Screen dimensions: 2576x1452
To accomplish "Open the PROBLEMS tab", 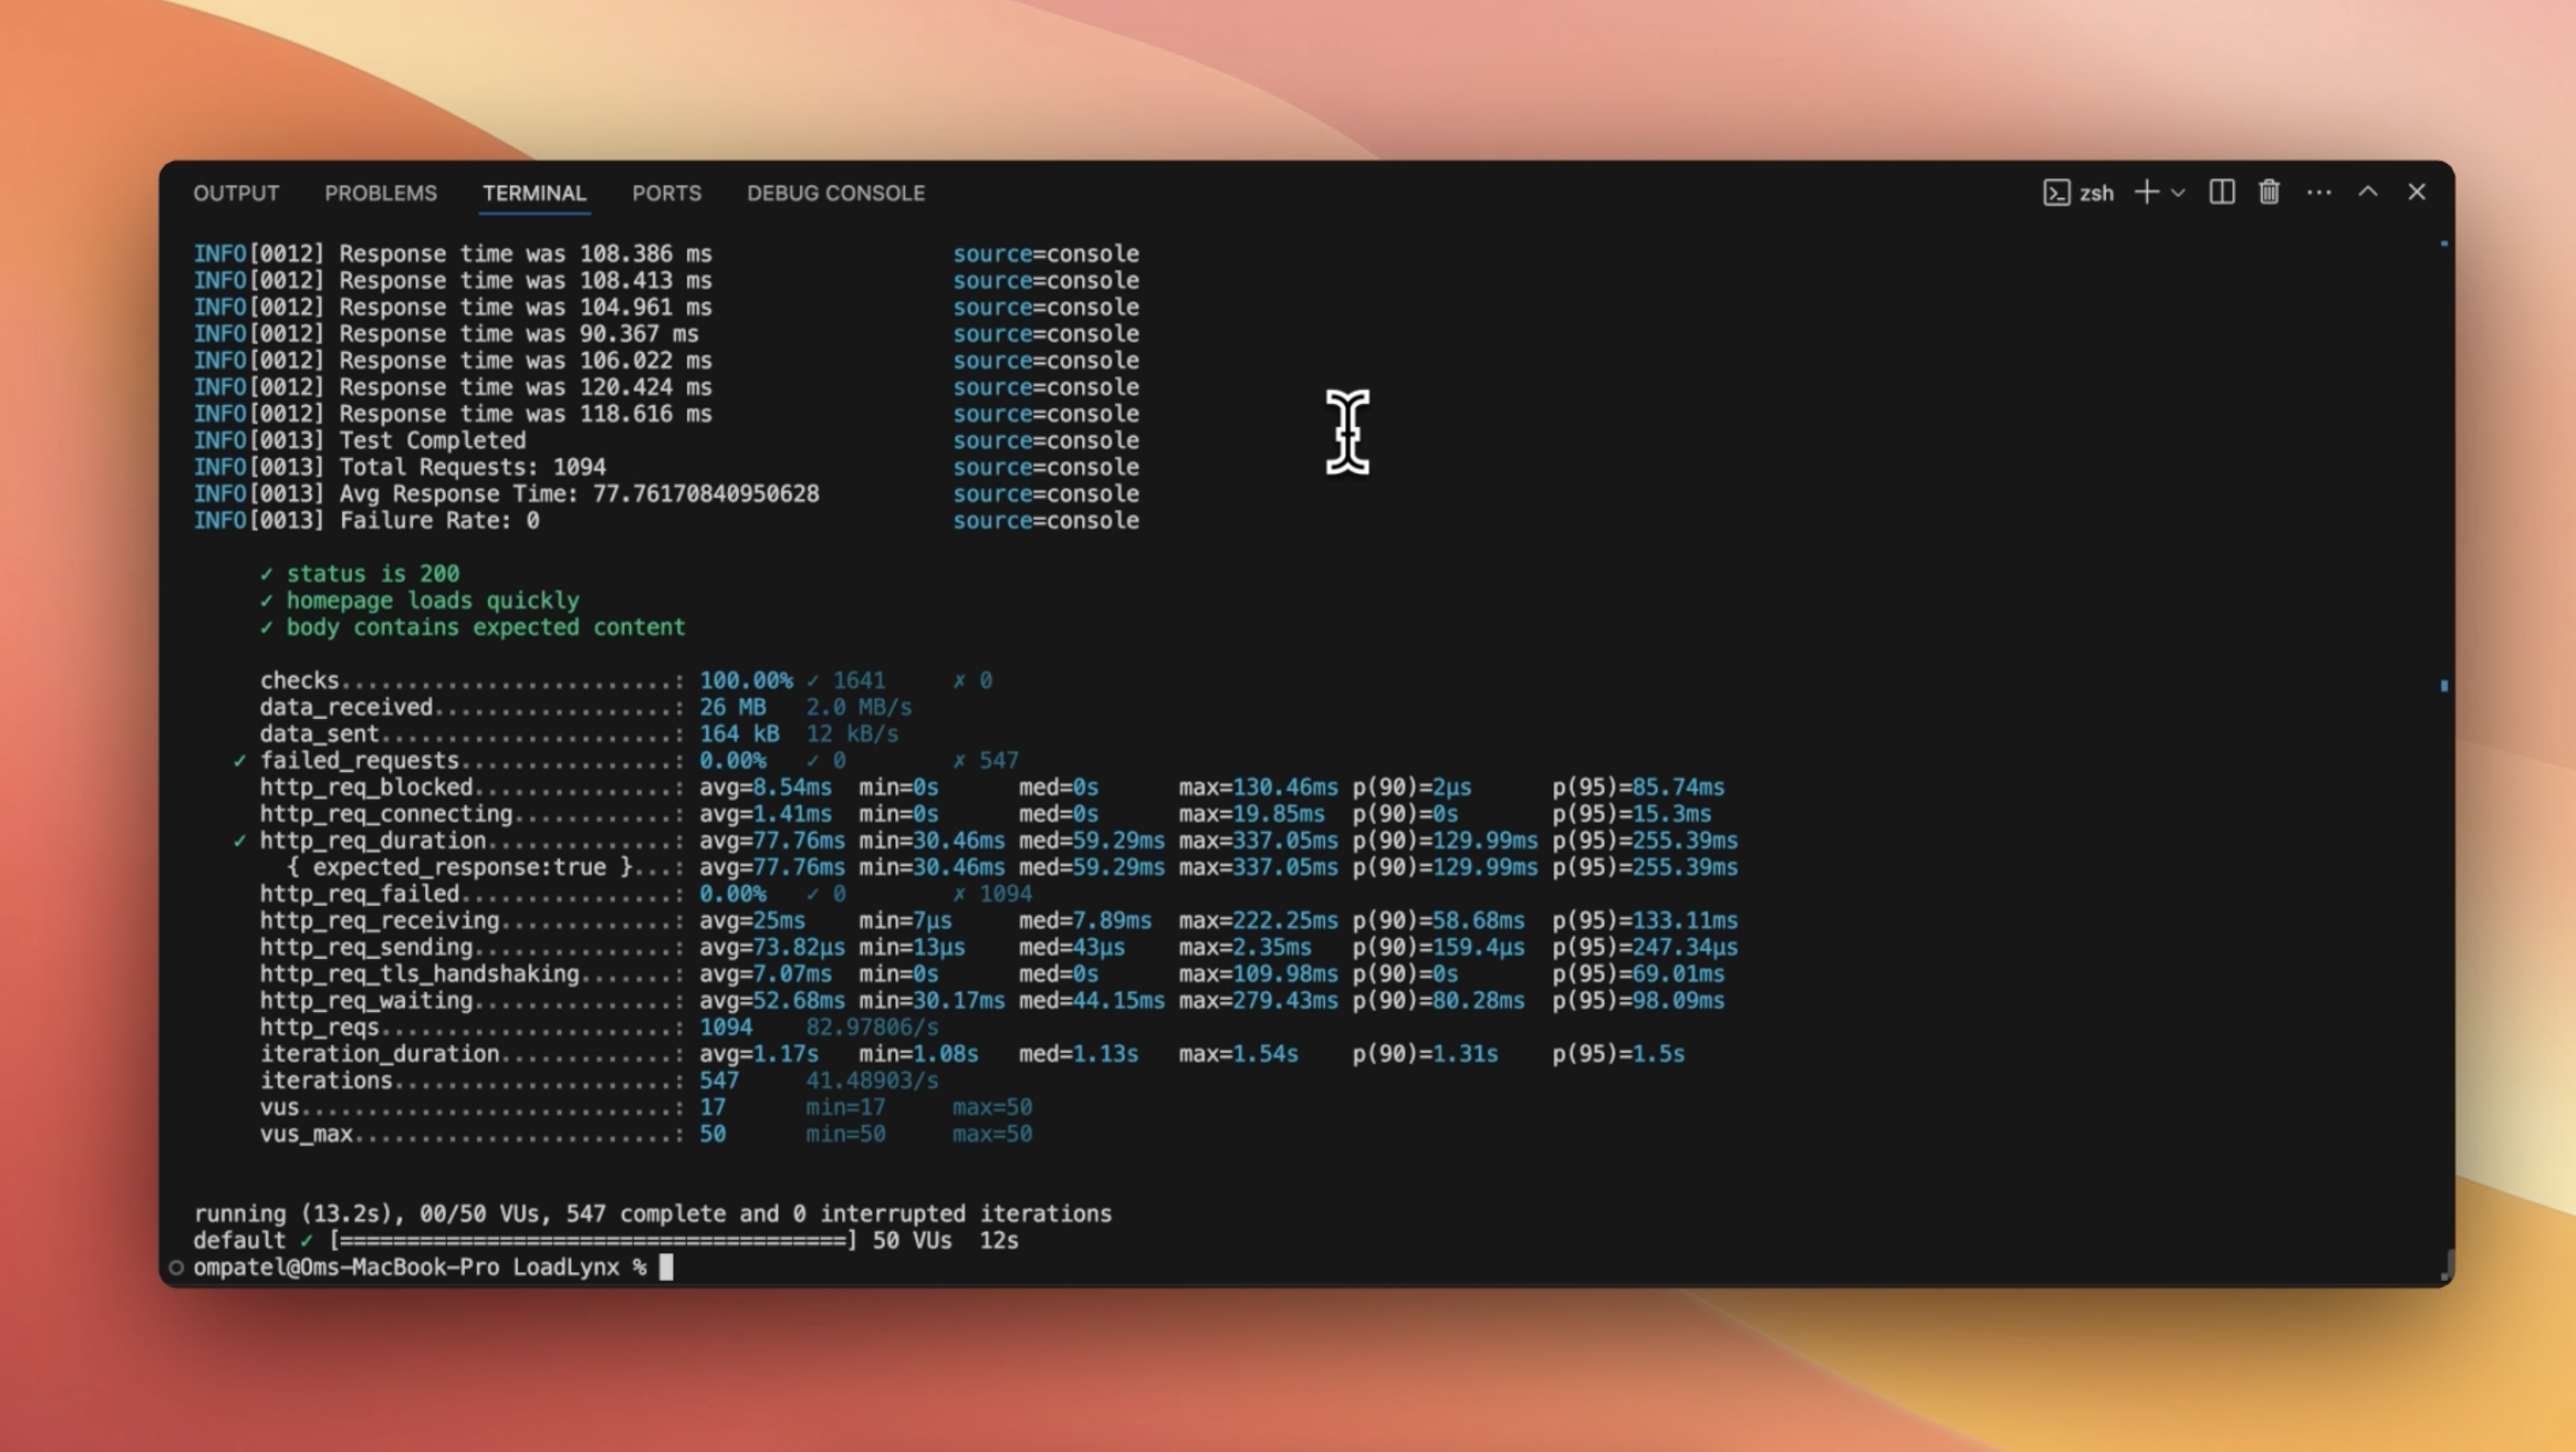I will pos(381,193).
